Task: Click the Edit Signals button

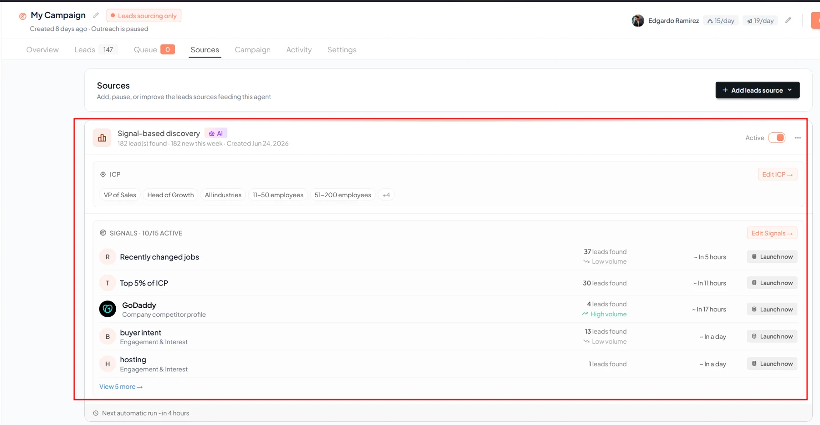Action: tap(772, 233)
